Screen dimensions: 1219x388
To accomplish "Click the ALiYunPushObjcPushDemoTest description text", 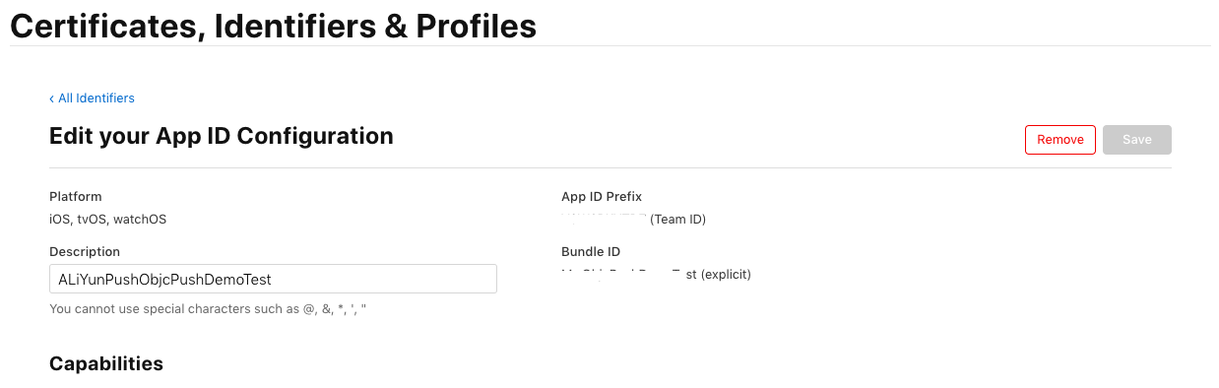I will pyautogui.click(x=164, y=280).
